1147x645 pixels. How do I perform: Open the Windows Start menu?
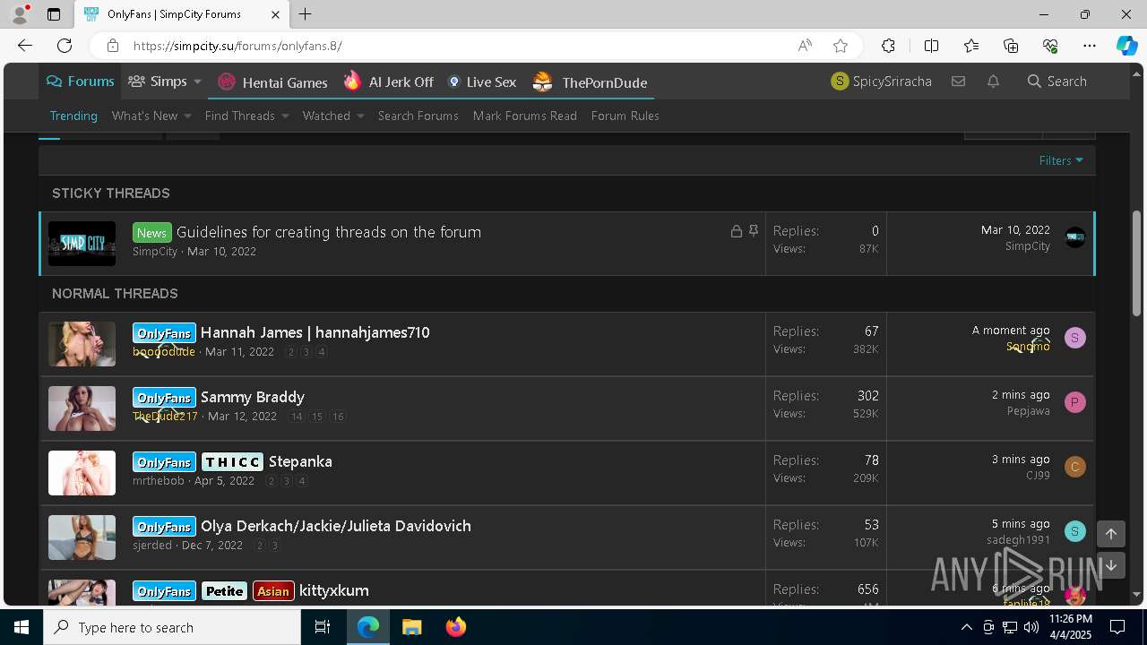[22, 627]
